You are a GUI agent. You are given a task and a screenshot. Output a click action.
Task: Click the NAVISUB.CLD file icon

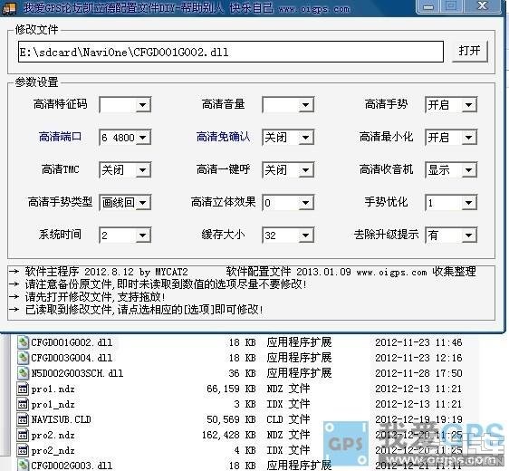click(x=23, y=419)
